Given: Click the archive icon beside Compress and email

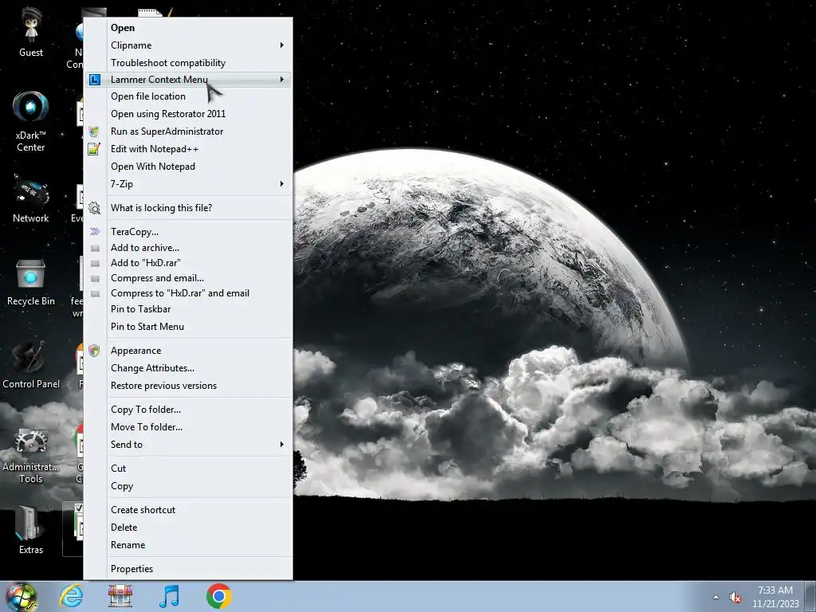Looking at the screenshot, I should [95, 278].
